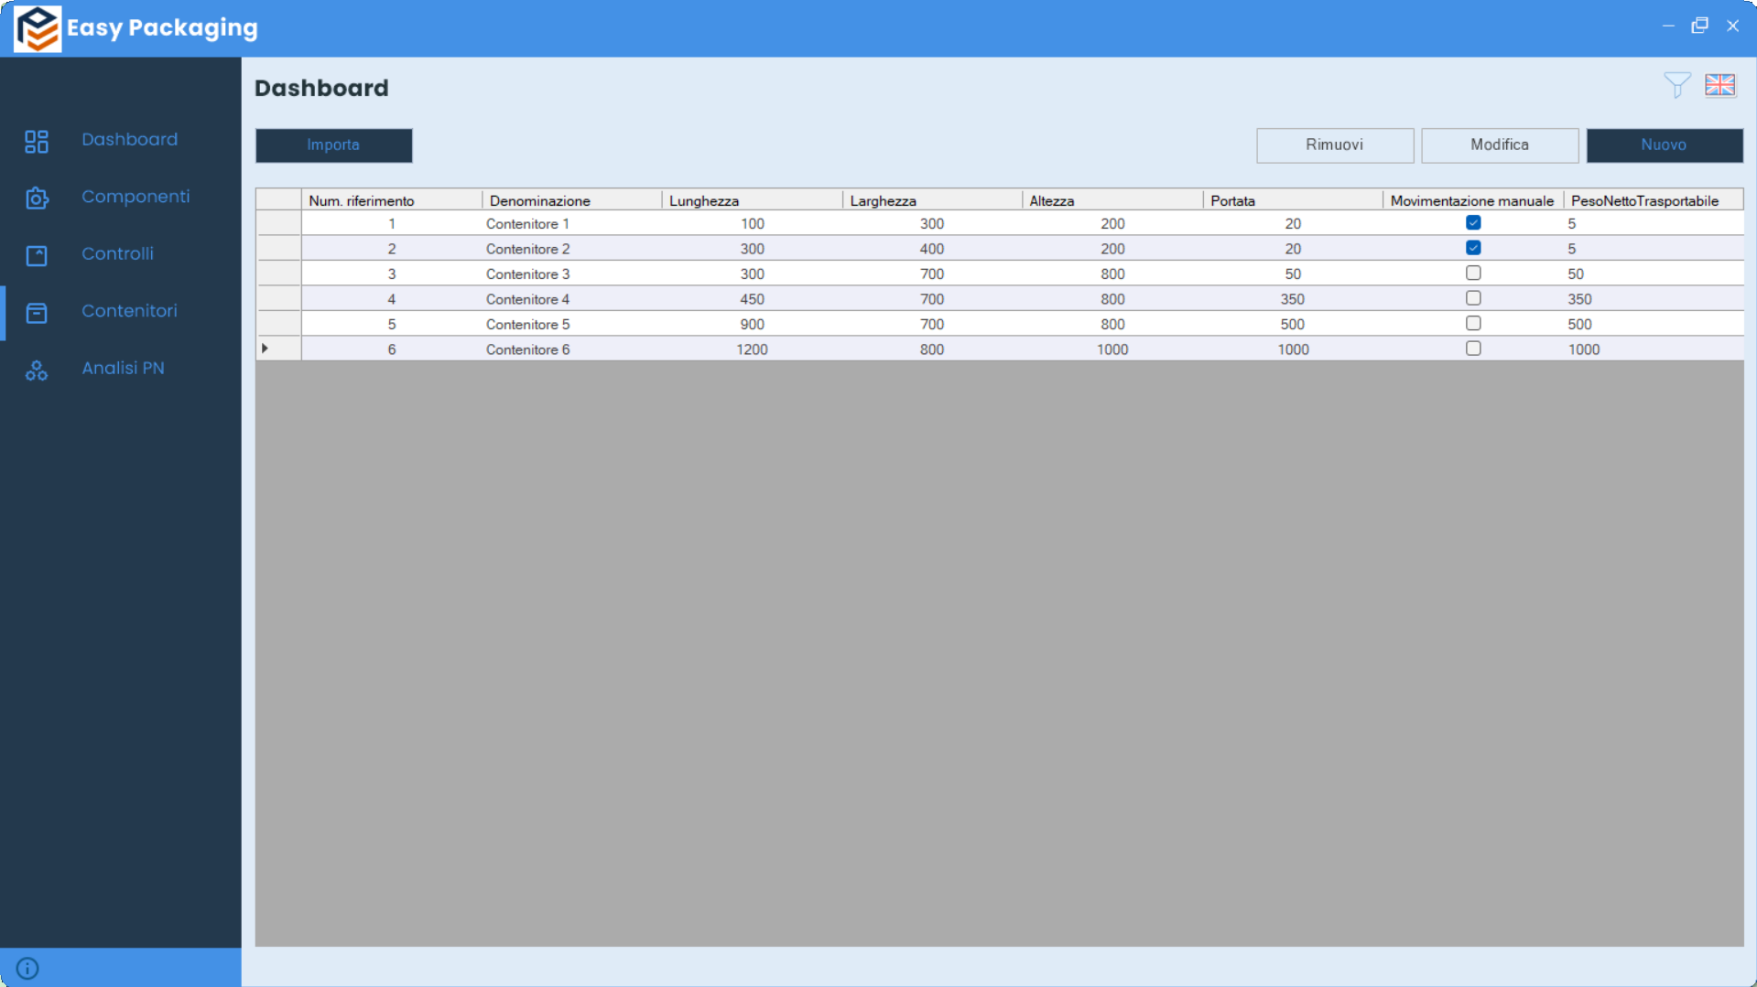The height and width of the screenshot is (987, 1757).
Task: Open the filter funnel icon
Action: tap(1676, 85)
